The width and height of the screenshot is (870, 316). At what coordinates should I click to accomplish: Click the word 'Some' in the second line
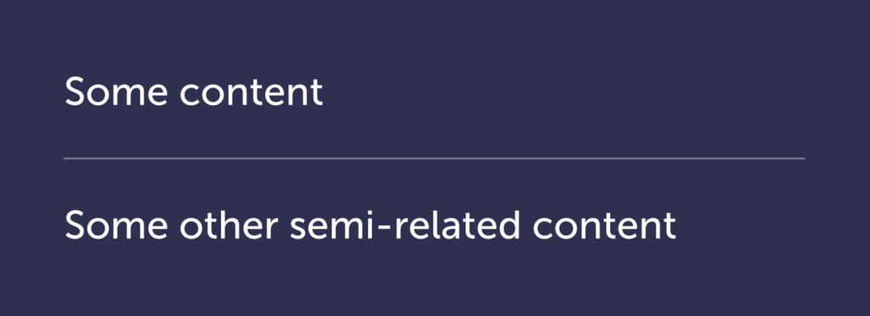click(x=116, y=225)
